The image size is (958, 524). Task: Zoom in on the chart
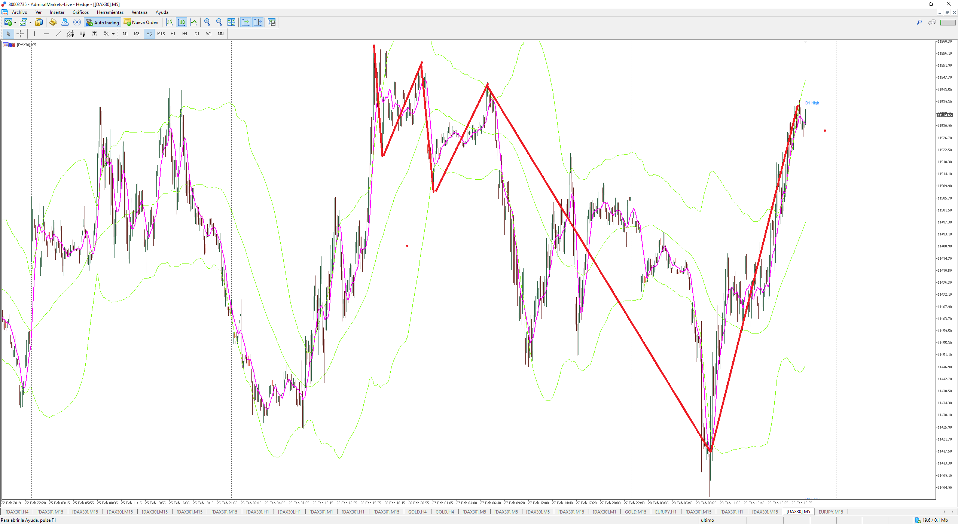(207, 22)
